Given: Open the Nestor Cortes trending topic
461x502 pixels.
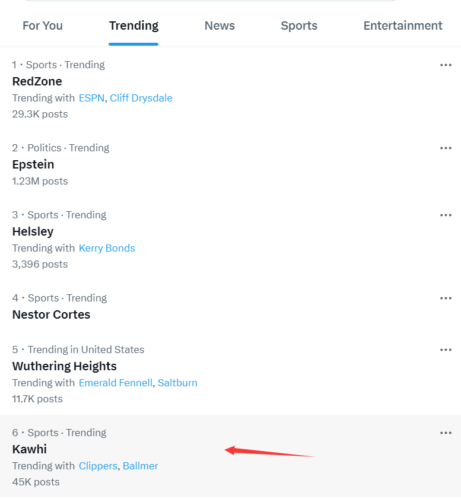Looking at the screenshot, I should (x=52, y=314).
